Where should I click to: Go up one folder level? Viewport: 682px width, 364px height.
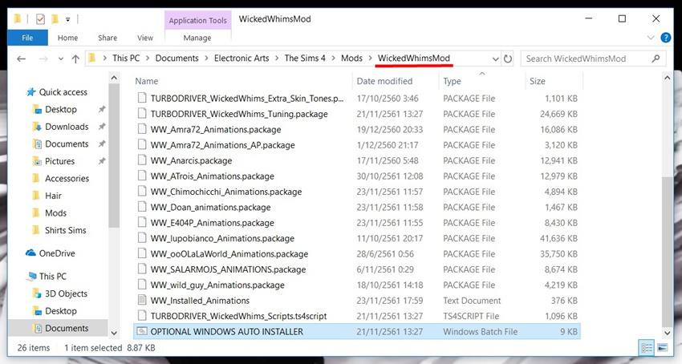pos(75,59)
